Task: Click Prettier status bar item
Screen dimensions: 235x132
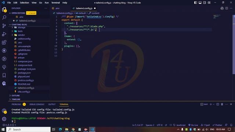Action: coord(217,125)
